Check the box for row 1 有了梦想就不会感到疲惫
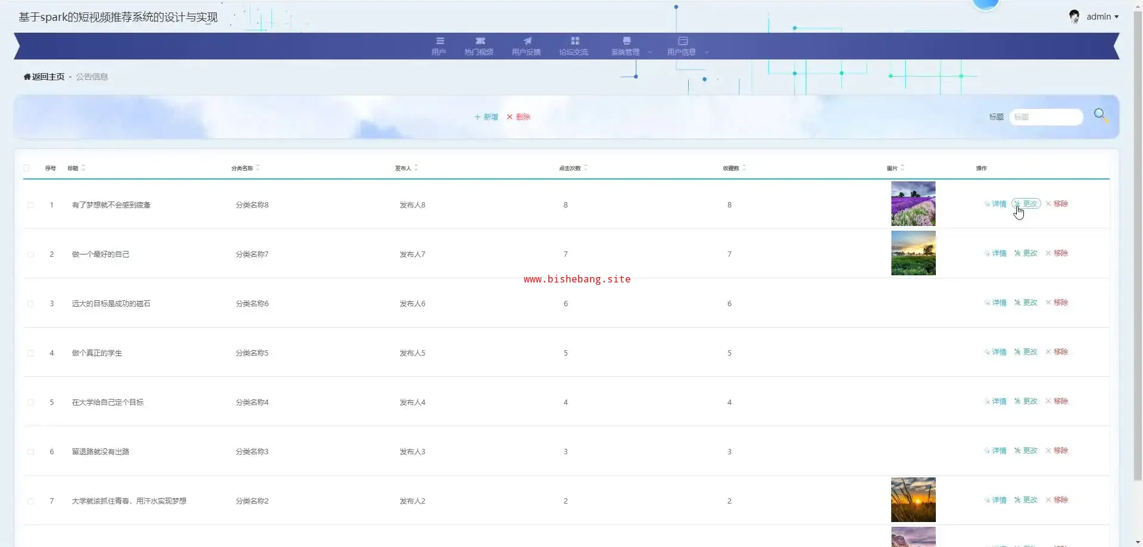The height and width of the screenshot is (547, 1143). pyautogui.click(x=30, y=205)
